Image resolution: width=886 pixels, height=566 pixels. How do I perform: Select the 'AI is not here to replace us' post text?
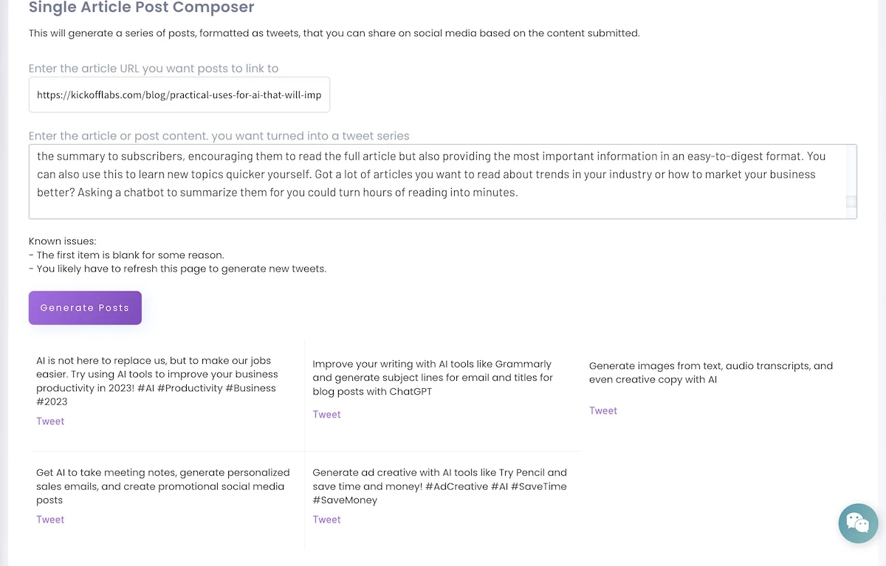pyautogui.click(x=157, y=381)
